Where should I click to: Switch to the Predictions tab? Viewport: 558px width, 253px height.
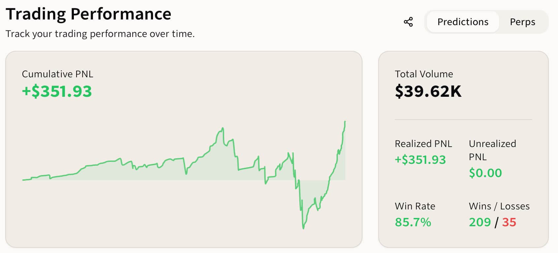(463, 22)
